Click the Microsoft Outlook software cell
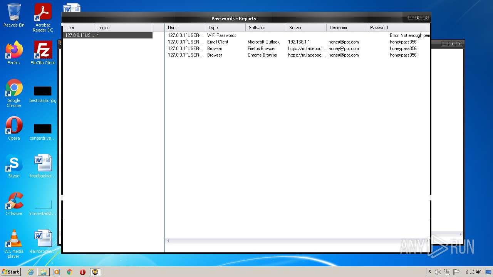Viewport: 493px width, 277px height. (263, 42)
